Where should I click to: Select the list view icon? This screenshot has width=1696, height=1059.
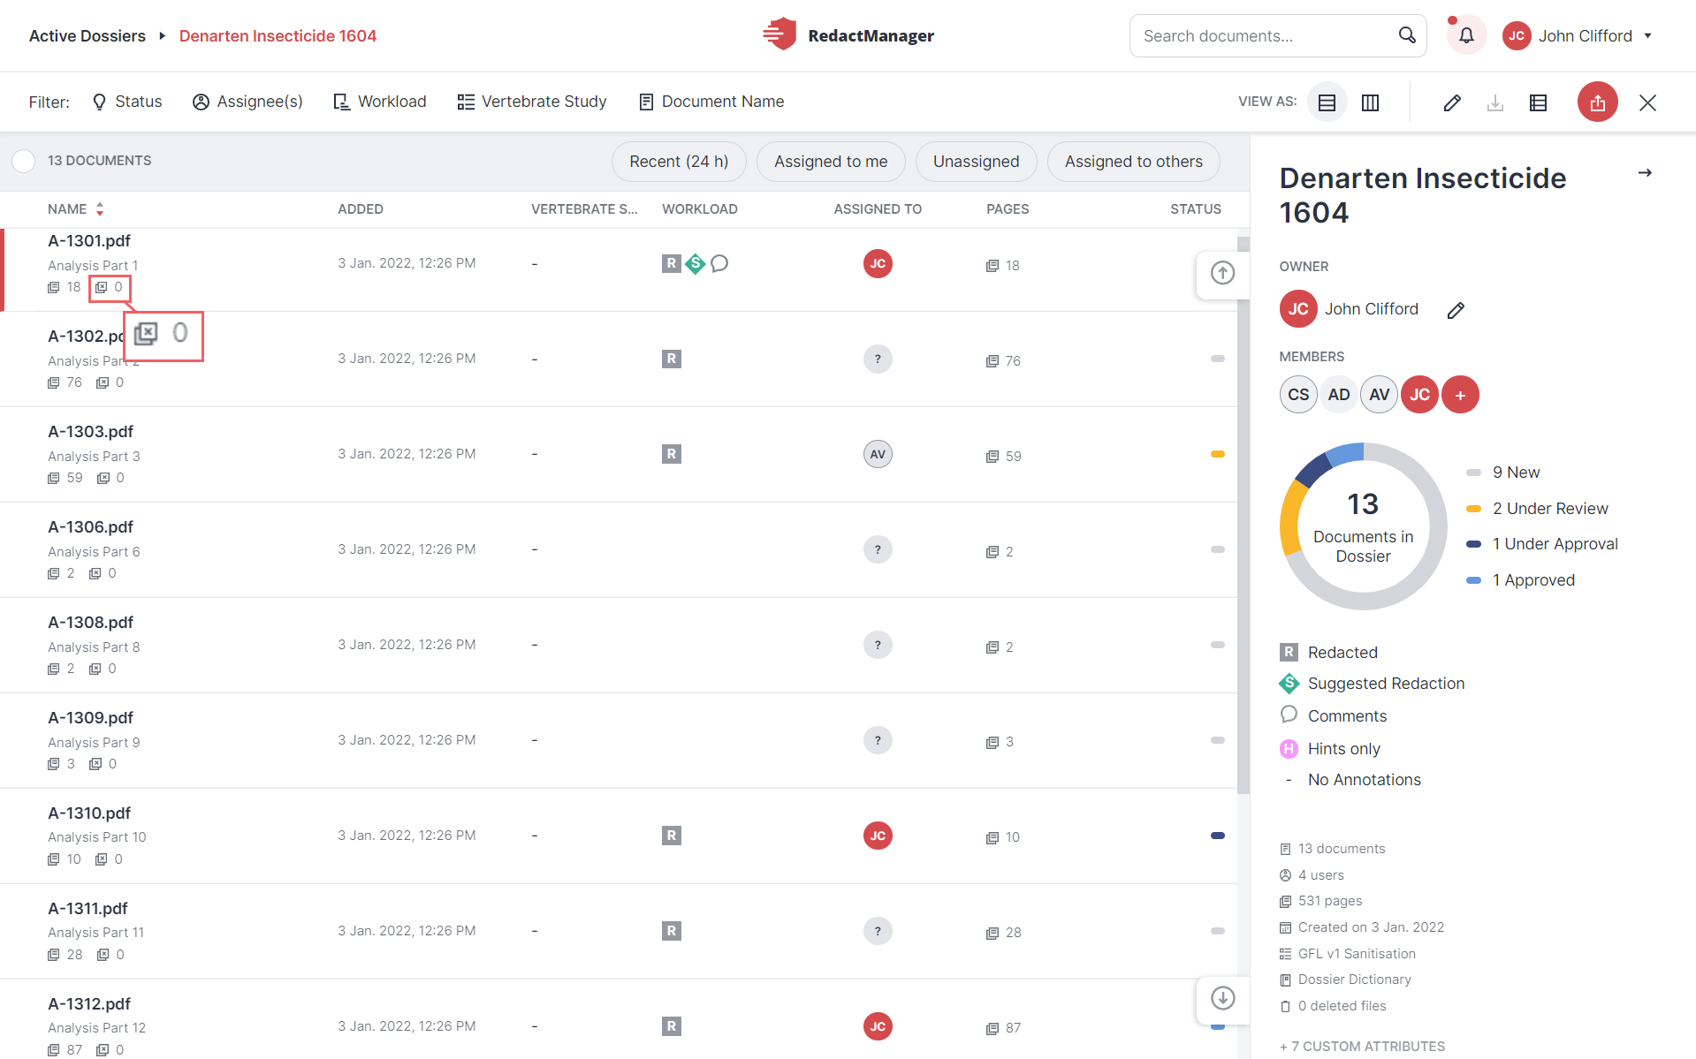(x=1327, y=102)
